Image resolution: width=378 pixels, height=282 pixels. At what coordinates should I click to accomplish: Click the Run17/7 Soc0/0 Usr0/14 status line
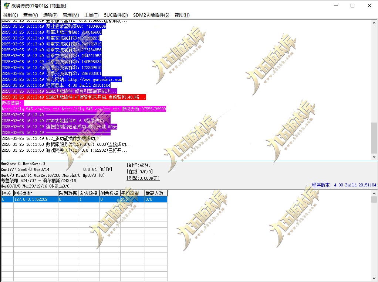click(x=25, y=169)
